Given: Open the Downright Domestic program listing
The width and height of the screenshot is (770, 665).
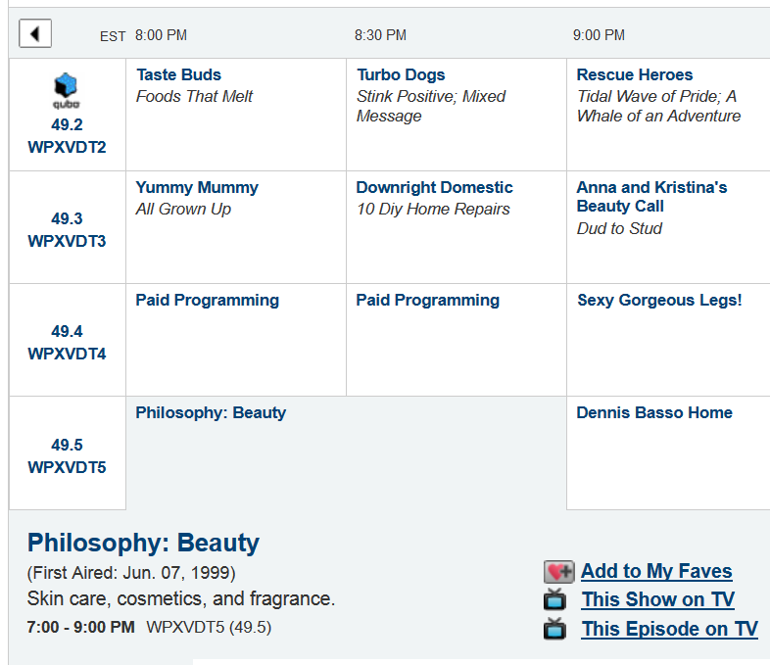Looking at the screenshot, I should (434, 187).
